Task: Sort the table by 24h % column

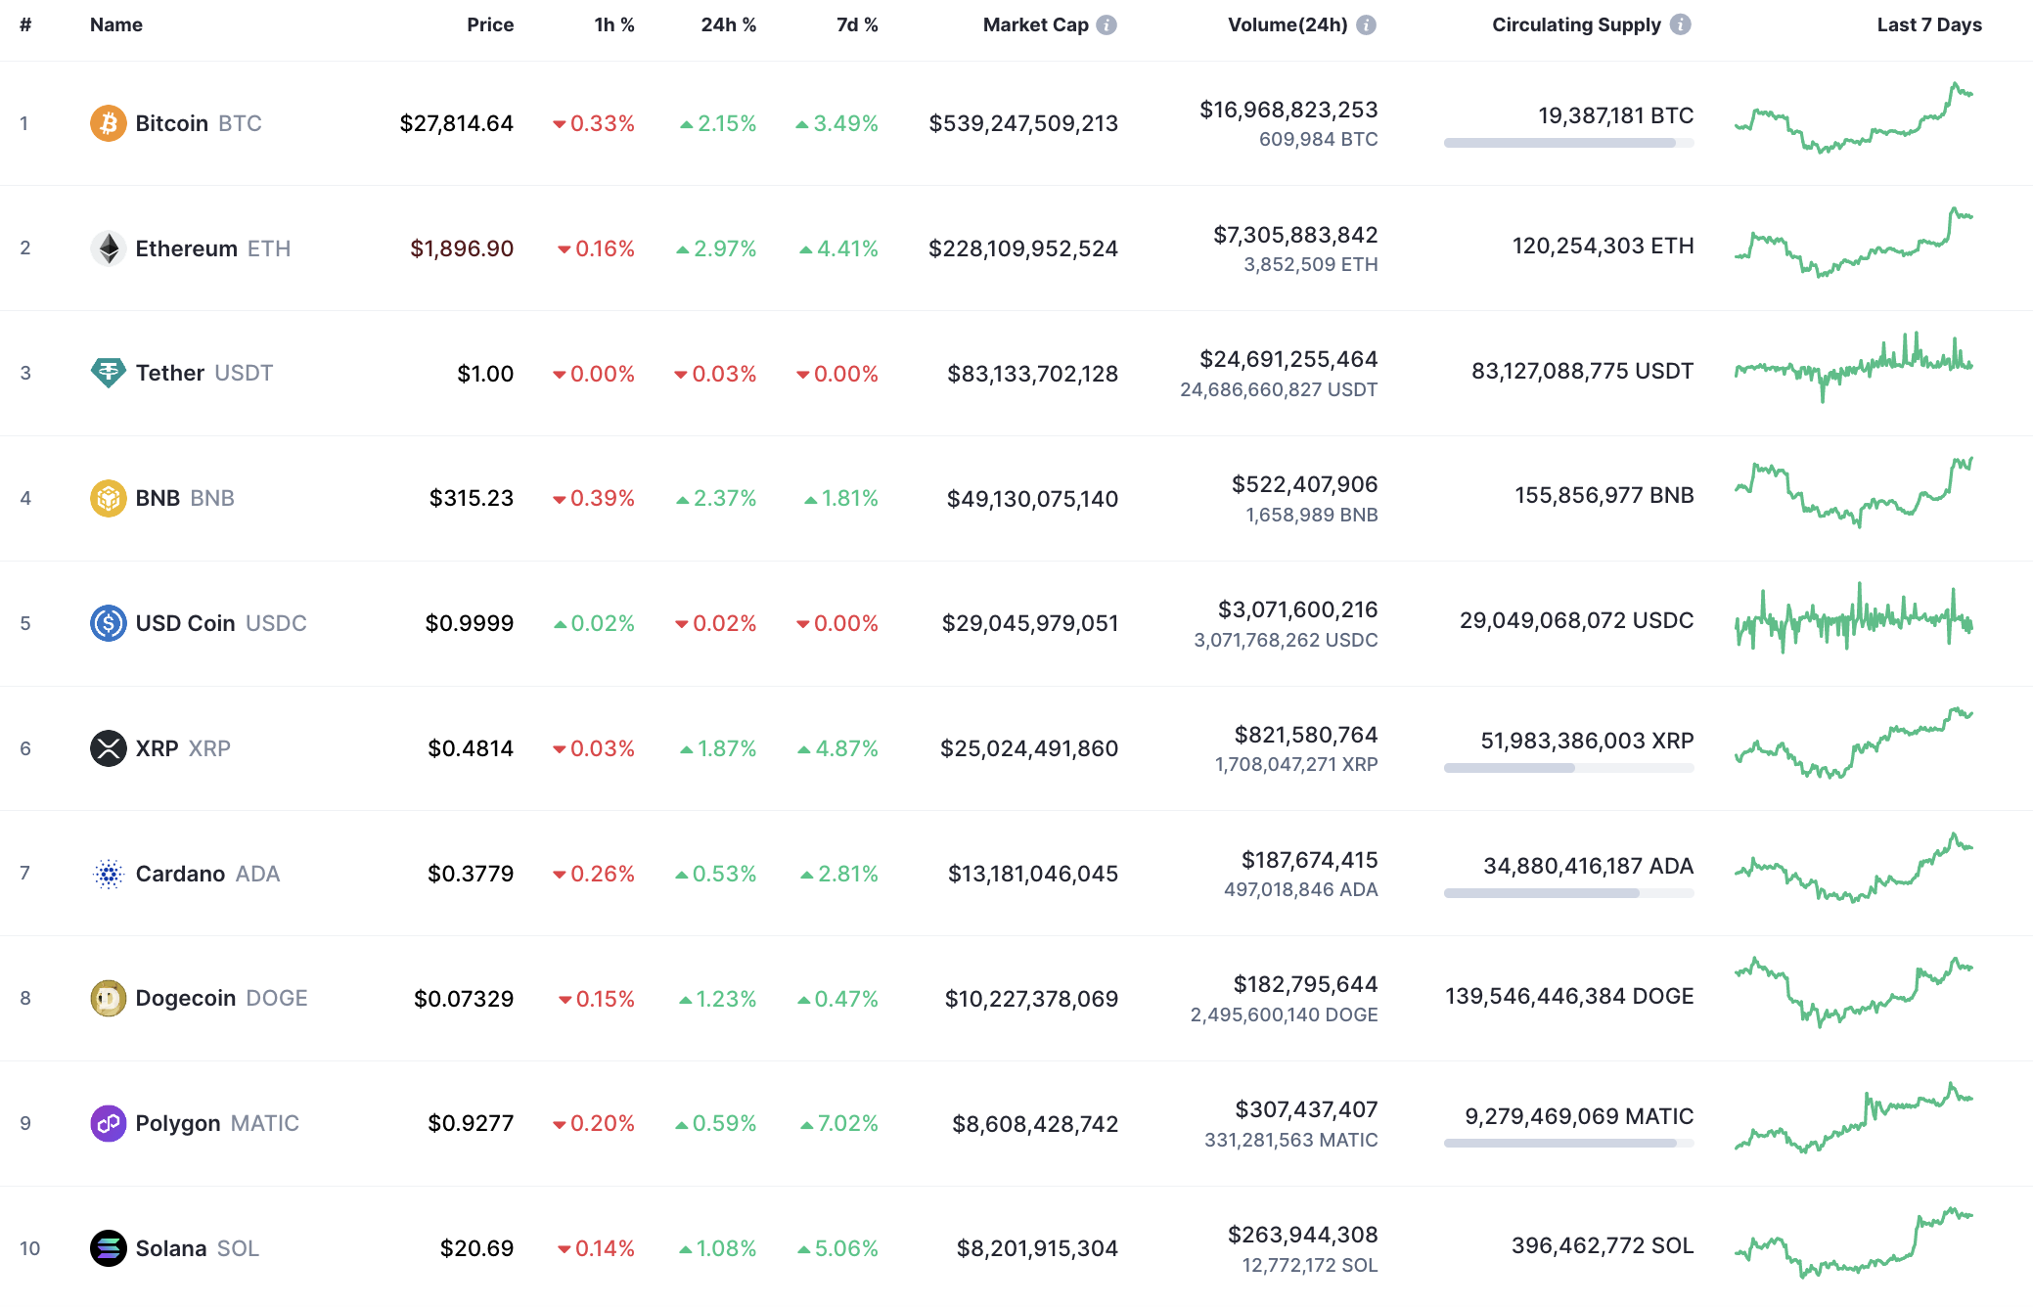Action: coord(727,24)
